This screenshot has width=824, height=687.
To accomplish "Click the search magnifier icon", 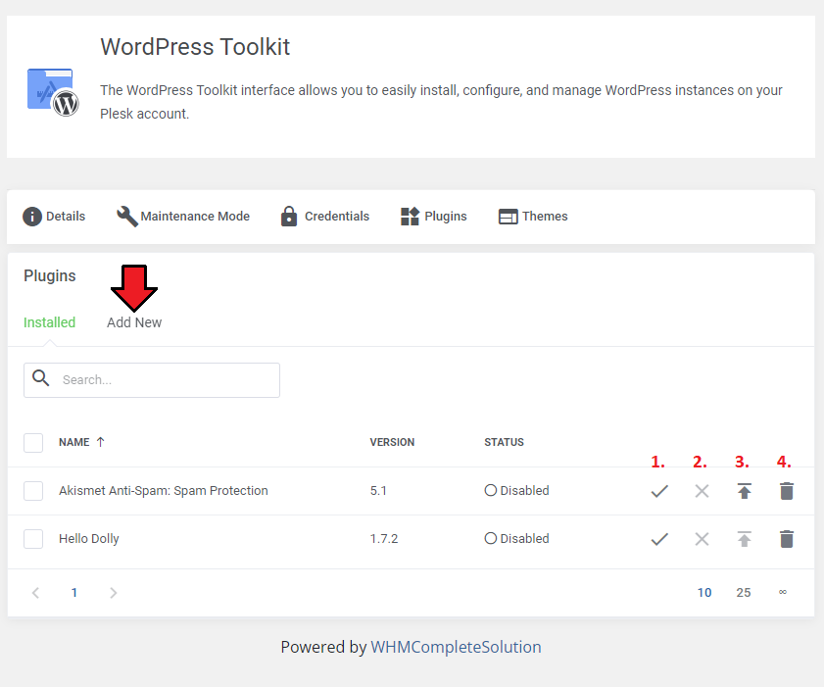I will [x=40, y=378].
